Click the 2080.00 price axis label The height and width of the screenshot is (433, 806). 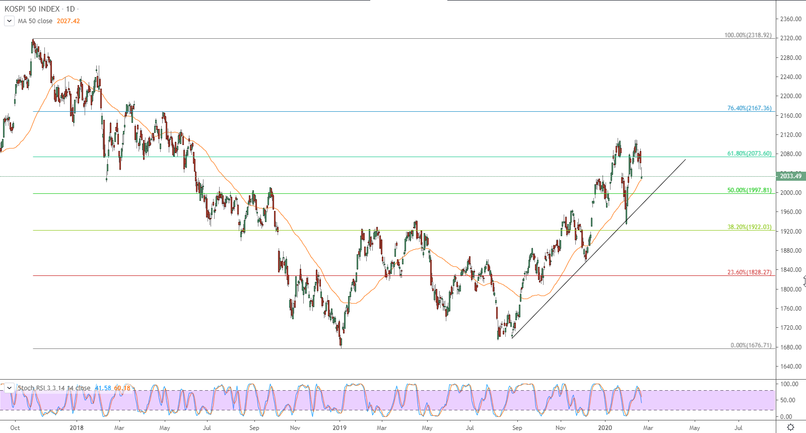[x=790, y=154]
